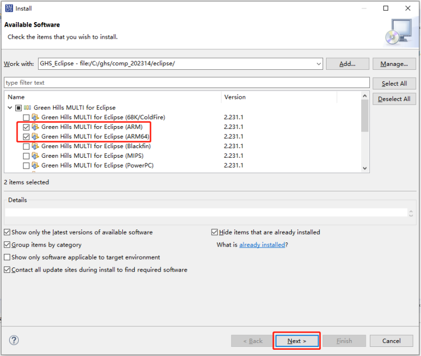Enable Show only software applicable to target environment
The image size is (421, 356).
coord(7,257)
